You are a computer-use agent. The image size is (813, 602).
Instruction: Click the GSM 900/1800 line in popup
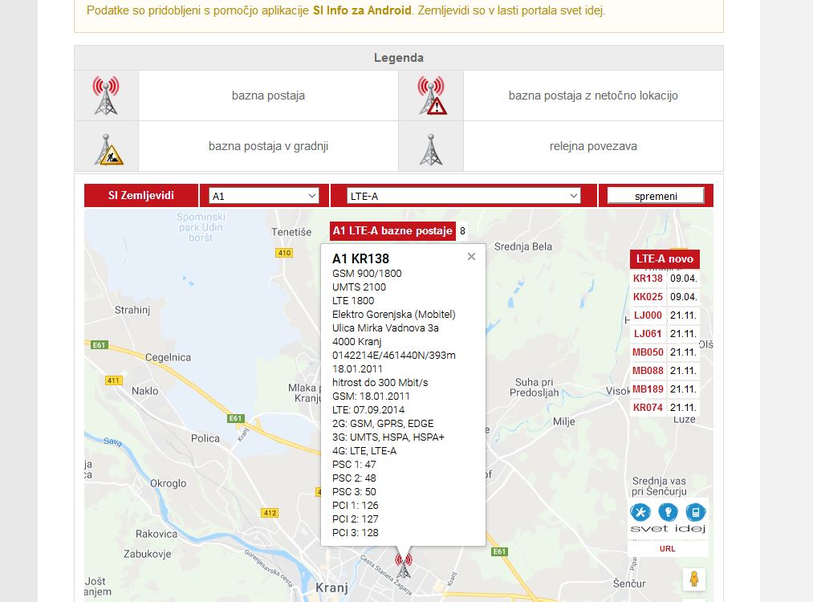click(x=367, y=273)
